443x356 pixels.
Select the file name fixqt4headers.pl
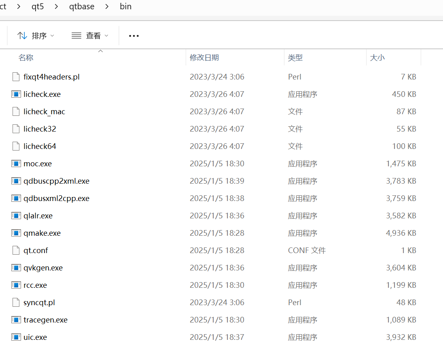tap(51, 77)
